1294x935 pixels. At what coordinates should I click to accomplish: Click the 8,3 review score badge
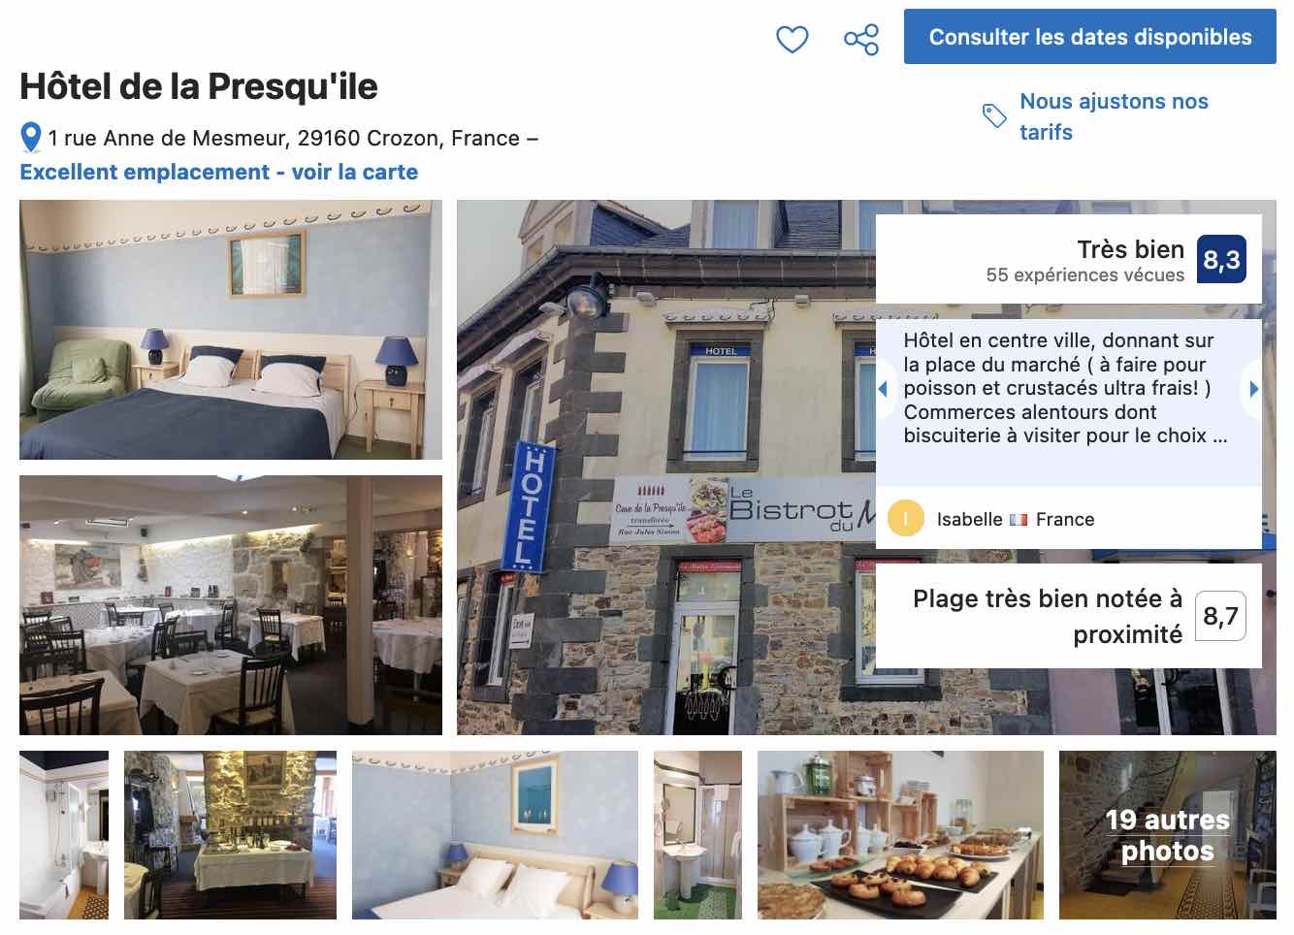pyautogui.click(x=1221, y=260)
